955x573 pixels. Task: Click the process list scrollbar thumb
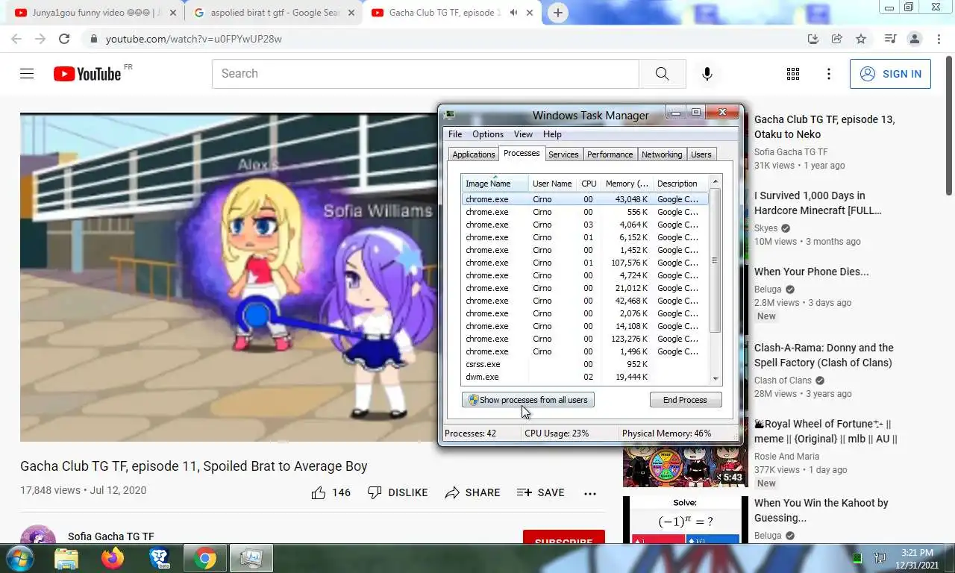pos(715,260)
